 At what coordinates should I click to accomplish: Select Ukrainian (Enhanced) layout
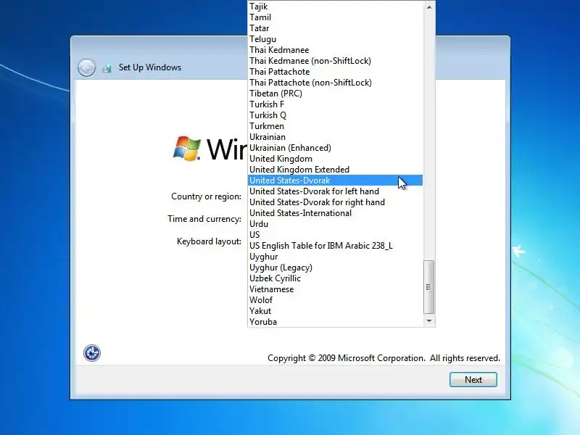coord(335,148)
